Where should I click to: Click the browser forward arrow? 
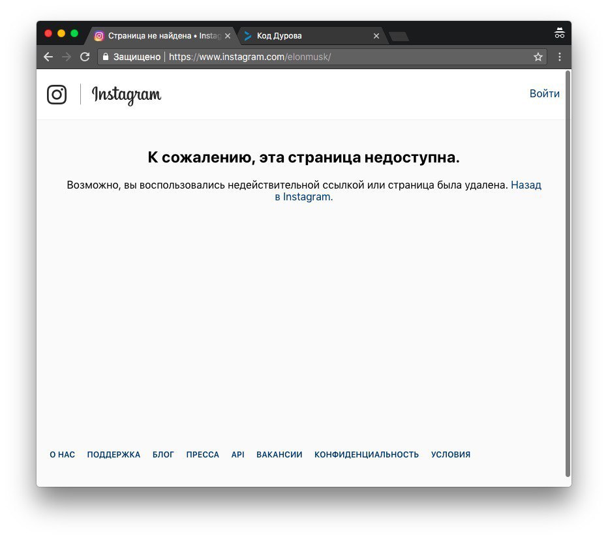pyautogui.click(x=67, y=57)
